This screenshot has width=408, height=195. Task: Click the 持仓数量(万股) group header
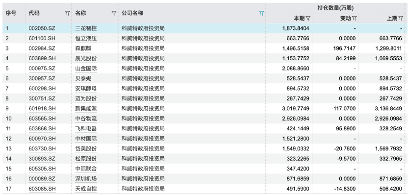[335, 8]
